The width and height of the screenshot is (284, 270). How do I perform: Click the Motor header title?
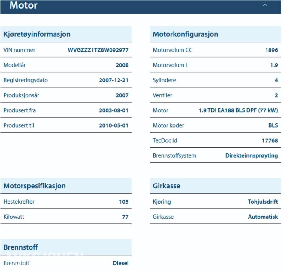(x=23, y=5)
